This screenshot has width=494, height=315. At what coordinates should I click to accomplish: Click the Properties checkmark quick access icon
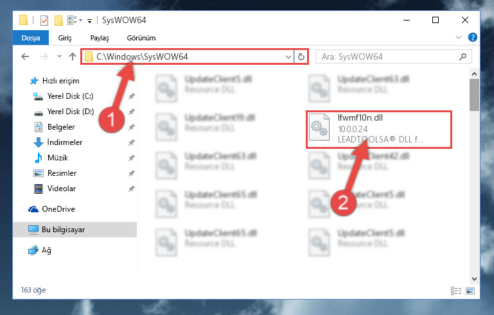coord(44,21)
